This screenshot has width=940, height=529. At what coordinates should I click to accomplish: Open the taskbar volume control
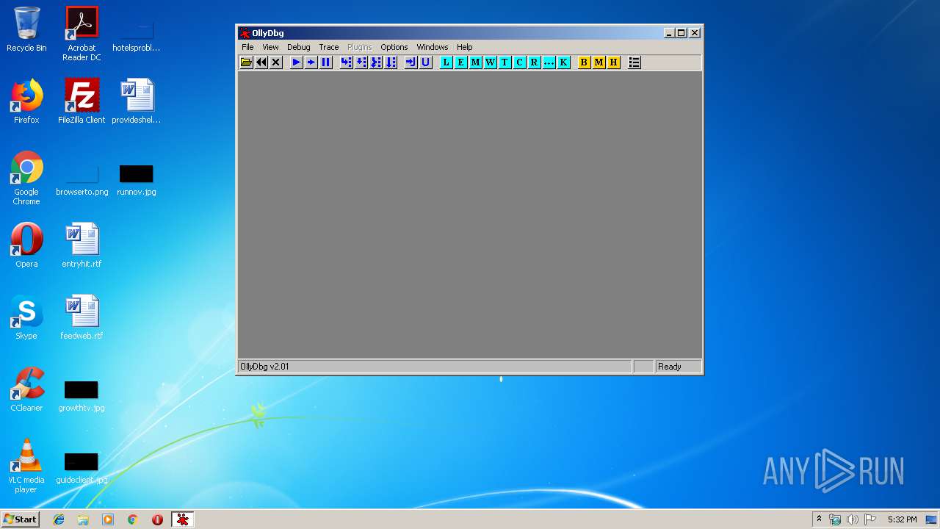853,519
